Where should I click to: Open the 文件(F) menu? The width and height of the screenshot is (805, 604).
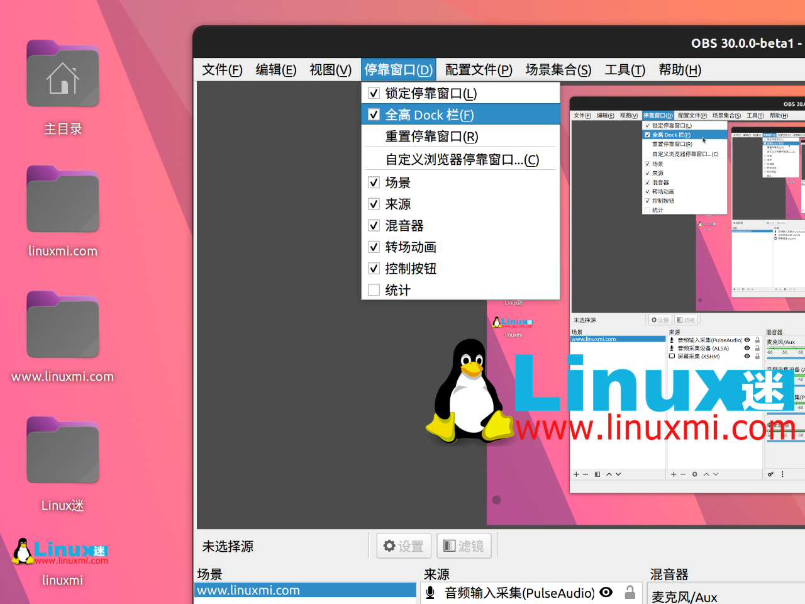222,70
